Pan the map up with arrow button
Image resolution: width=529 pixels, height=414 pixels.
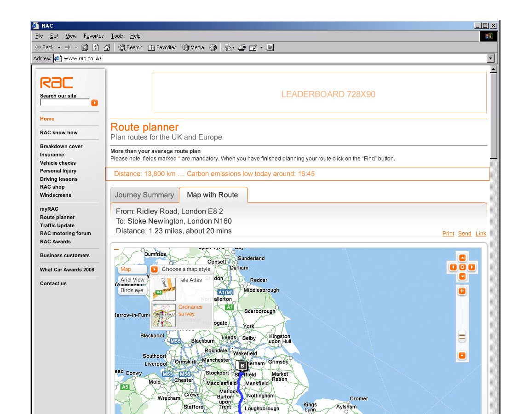pyautogui.click(x=462, y=258)
